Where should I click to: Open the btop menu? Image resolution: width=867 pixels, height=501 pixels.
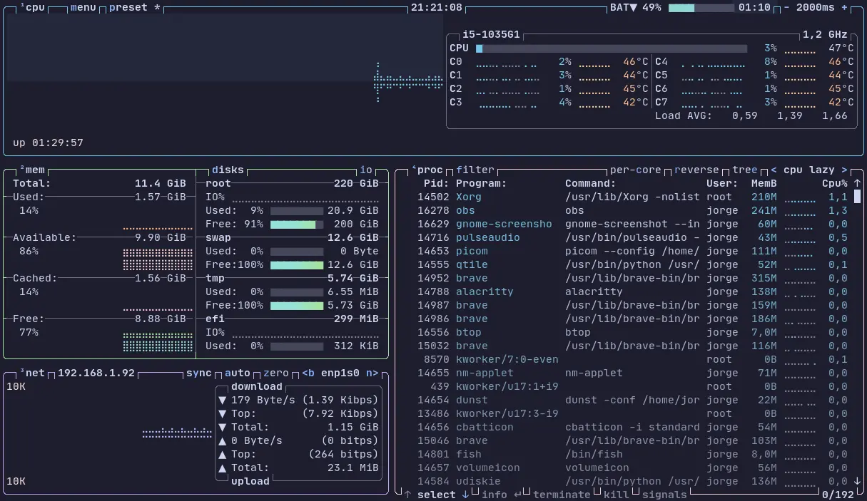pyautogui.click(x=83, y=7)
